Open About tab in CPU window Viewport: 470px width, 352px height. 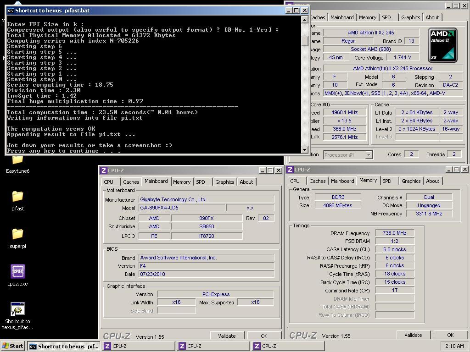coord(432,17)
